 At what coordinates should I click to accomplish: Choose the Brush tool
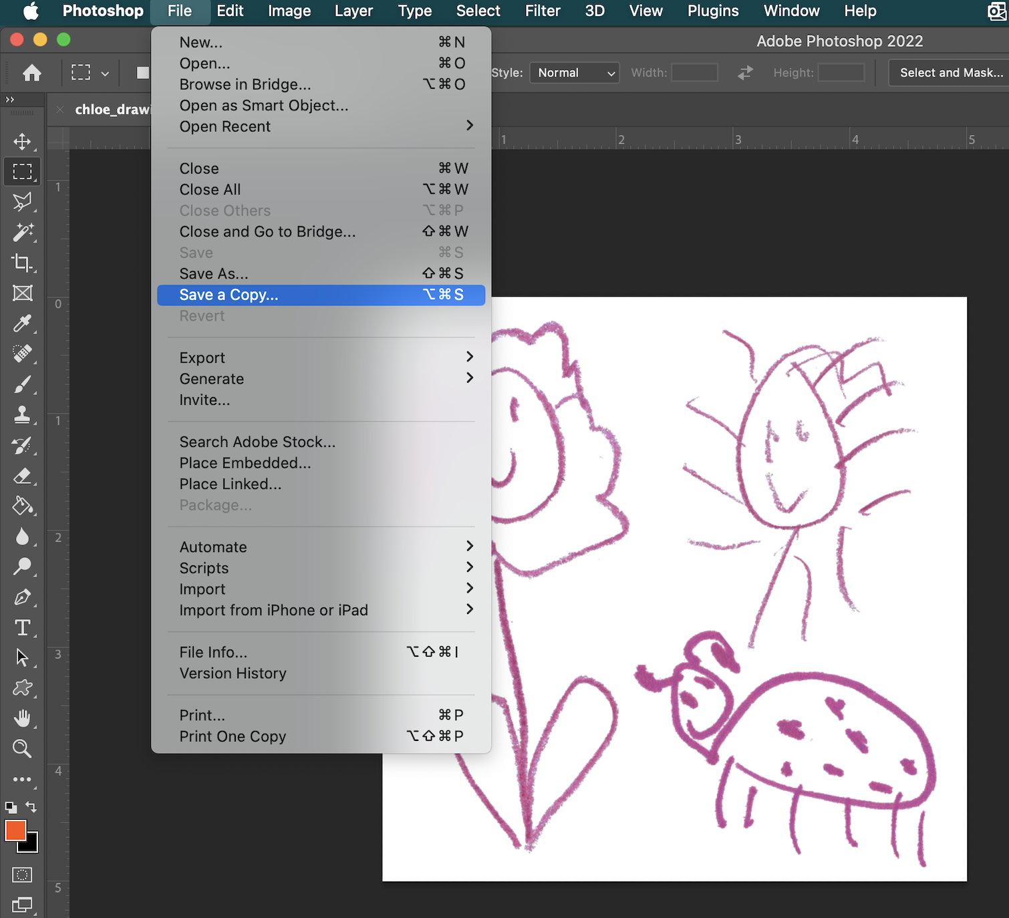(x=22, y=384)
